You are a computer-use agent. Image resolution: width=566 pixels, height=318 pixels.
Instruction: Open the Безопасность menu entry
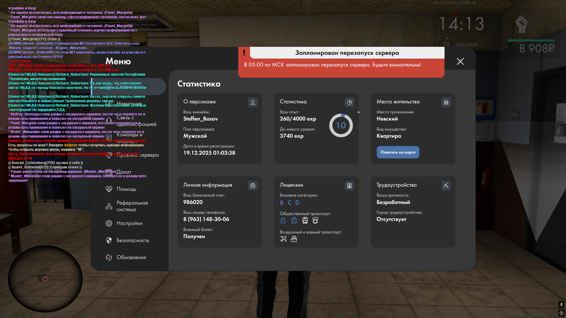tap(133, 240)
